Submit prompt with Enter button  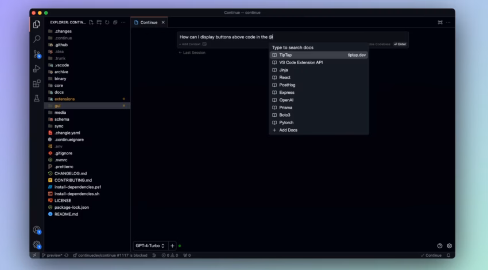tap(400, 44)
